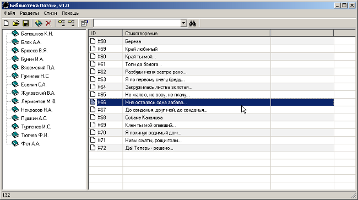Select Тютчев Ф.И. in the author tree
Viewport: 358px width, 200px height.
coord(35,135)
